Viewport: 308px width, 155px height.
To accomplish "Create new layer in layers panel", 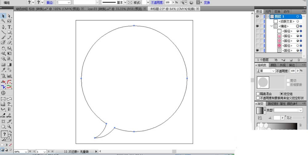I will 291,60.
